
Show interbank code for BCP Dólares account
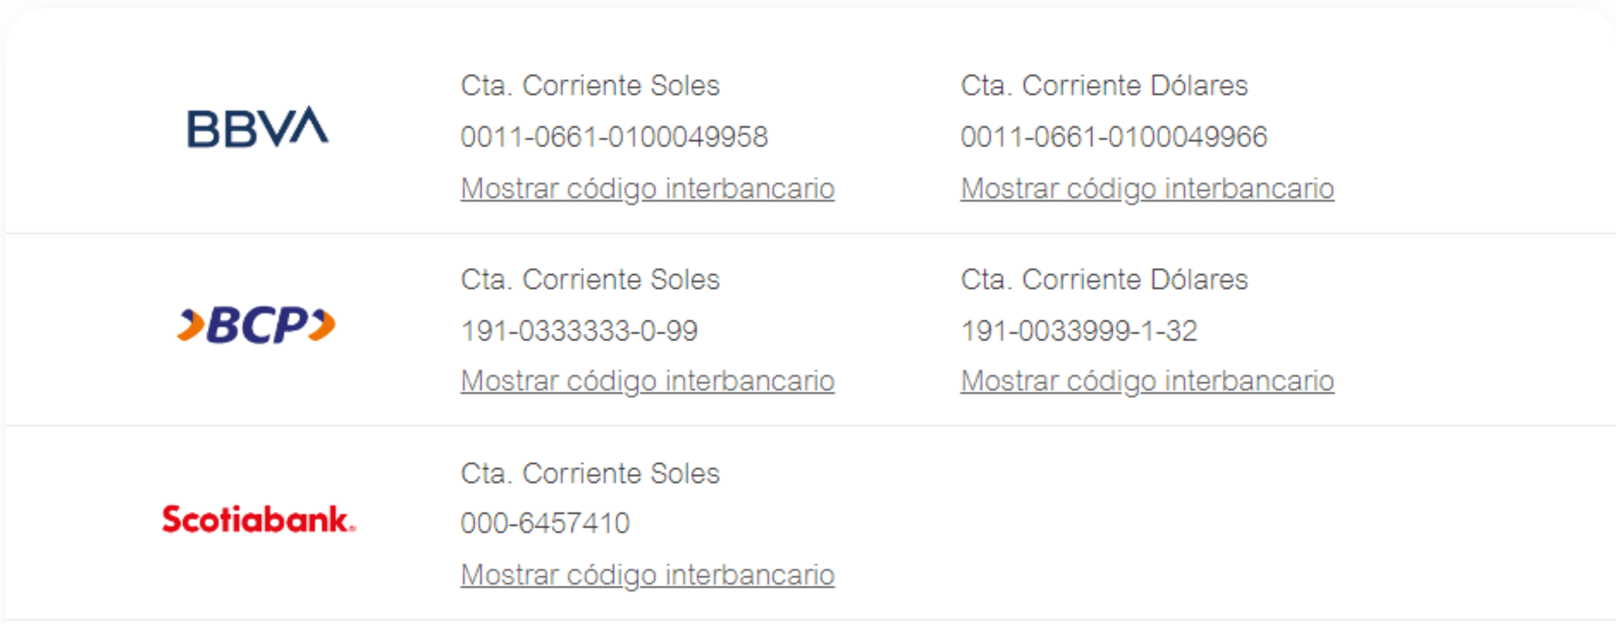click(1147, 381)
